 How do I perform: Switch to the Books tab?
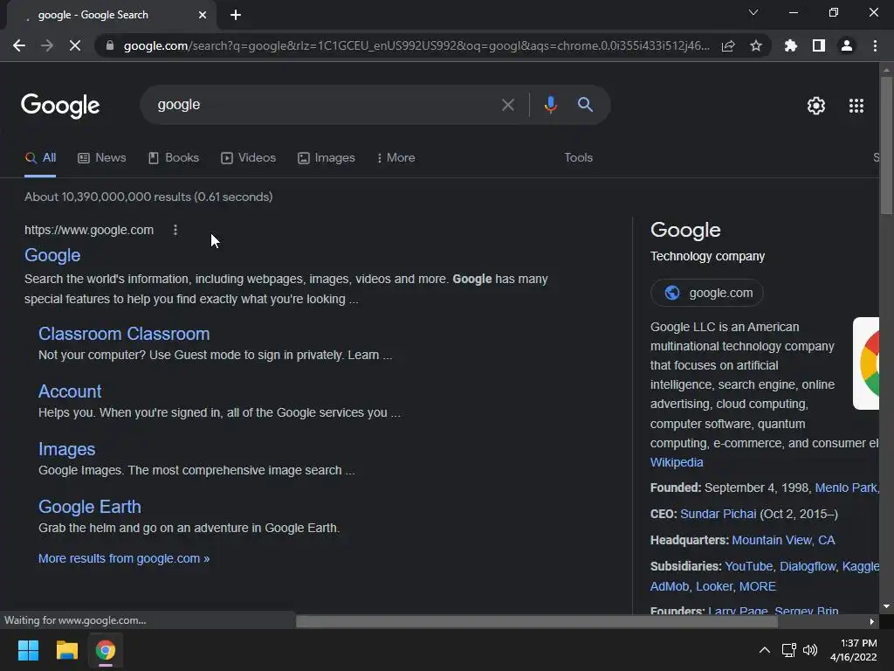tap(174, 158)
